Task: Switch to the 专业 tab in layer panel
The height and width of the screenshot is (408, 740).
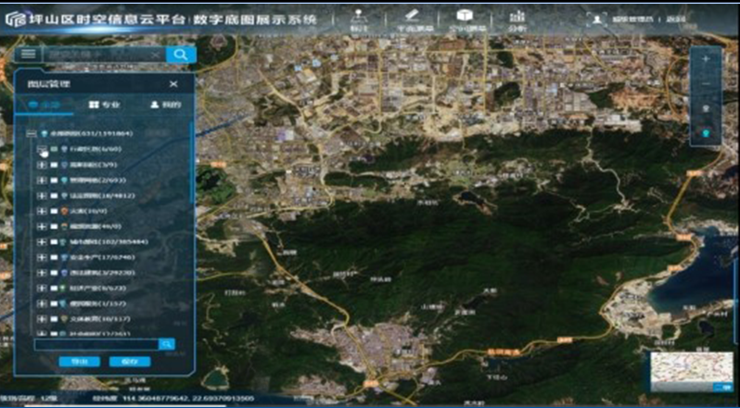Action: 104,105
